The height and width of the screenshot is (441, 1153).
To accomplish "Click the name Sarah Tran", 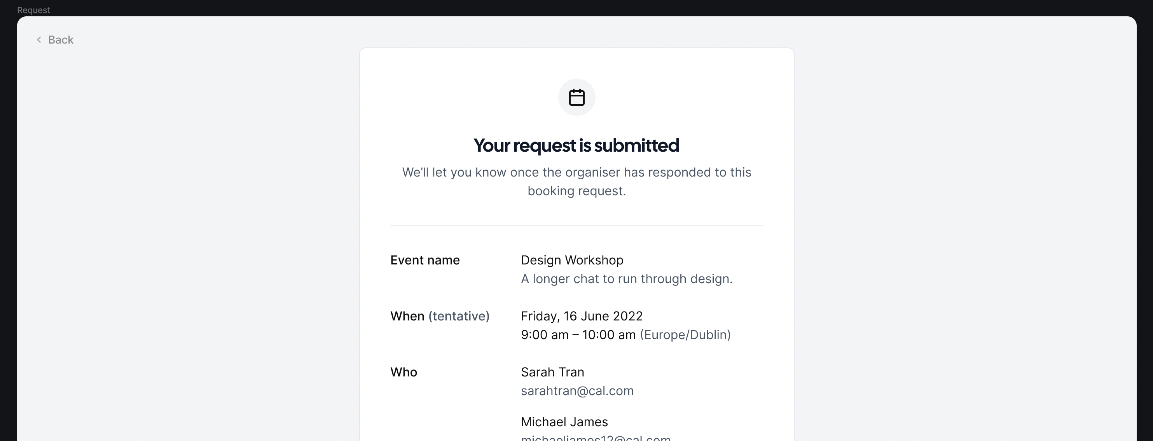I will (x=552, y=372).
